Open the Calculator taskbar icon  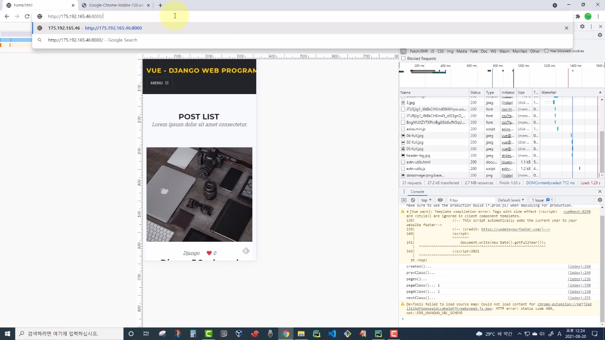click(x=193, y=334)
